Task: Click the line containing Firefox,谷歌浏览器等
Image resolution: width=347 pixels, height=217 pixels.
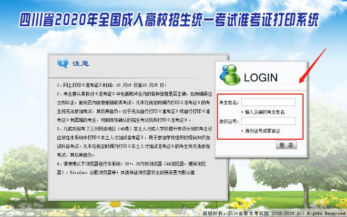Action: coord(126,172)
